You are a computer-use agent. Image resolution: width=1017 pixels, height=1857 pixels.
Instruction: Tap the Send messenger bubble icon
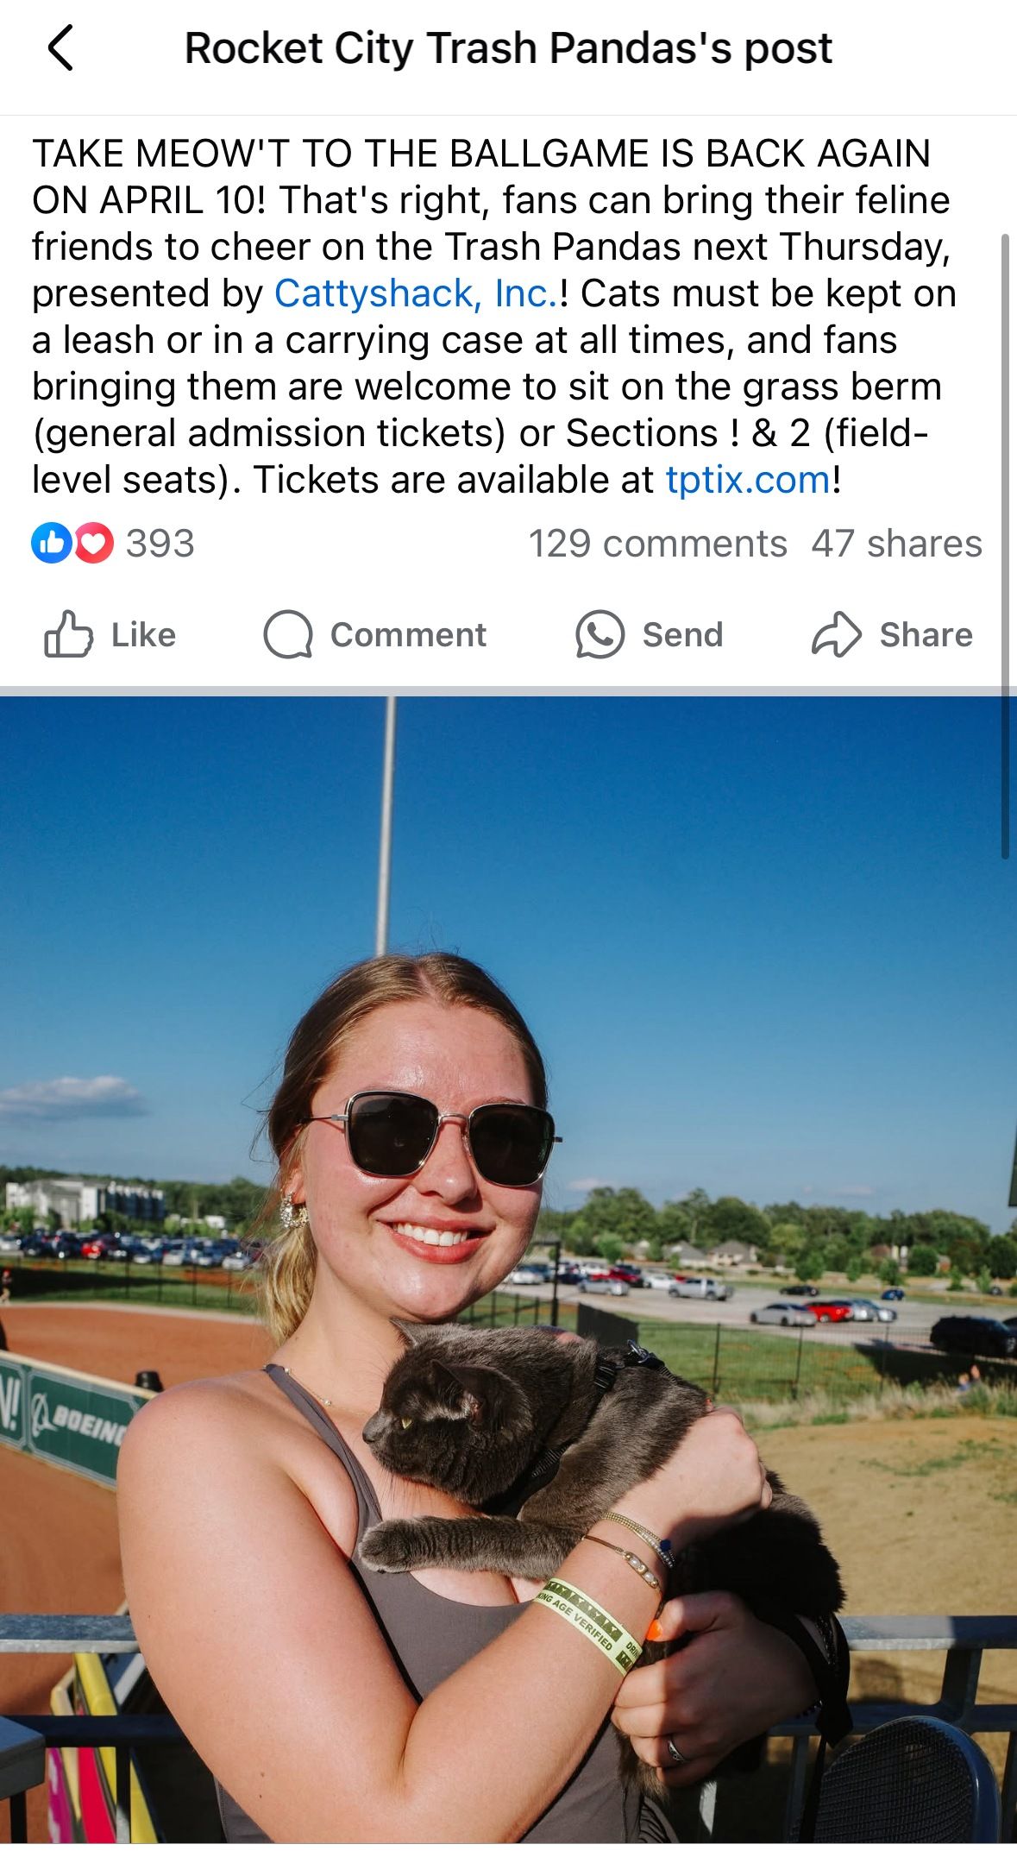[x=600, y=635]
